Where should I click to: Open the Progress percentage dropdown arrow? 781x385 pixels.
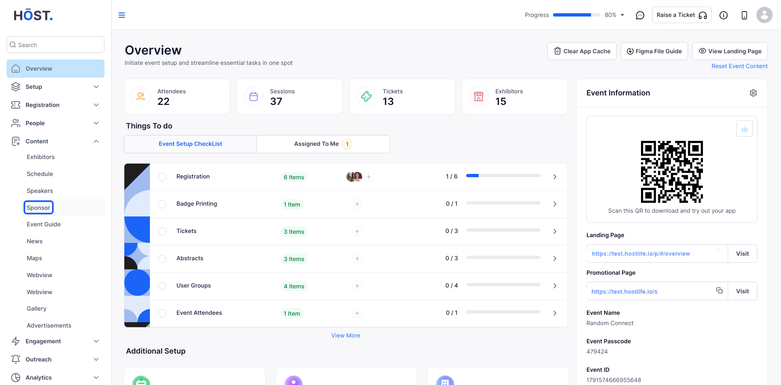(x=622, y=15)
